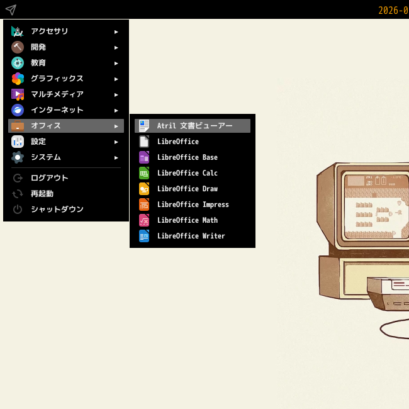Click the paper plane launcher icon
This screenshot has width=409, height=409.
click(x=11, y=10)
